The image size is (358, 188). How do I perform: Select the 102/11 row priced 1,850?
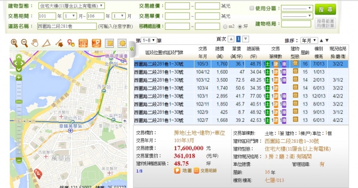(241, 104)
